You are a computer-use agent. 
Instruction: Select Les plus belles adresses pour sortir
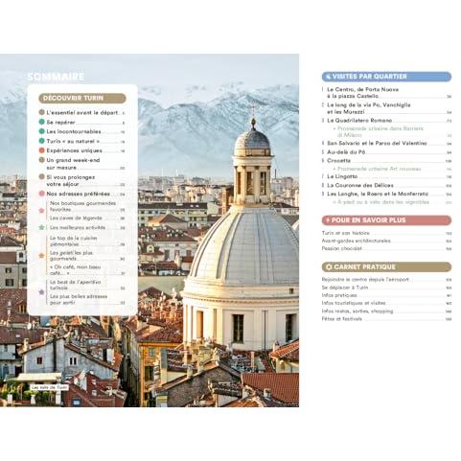87,299
